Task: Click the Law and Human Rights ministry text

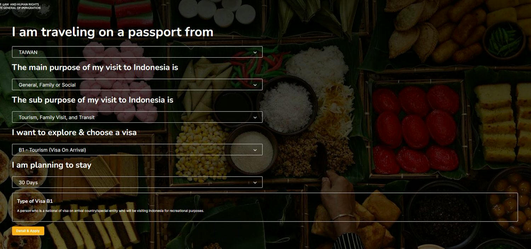Action: [x=20, y=4]
